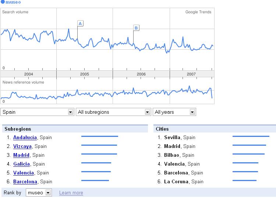Click news flag marker A
276x198 pixels.
coord(80,24)
